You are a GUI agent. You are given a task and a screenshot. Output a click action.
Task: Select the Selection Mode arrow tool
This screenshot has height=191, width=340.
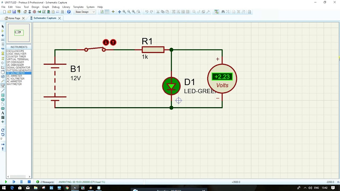3,27
